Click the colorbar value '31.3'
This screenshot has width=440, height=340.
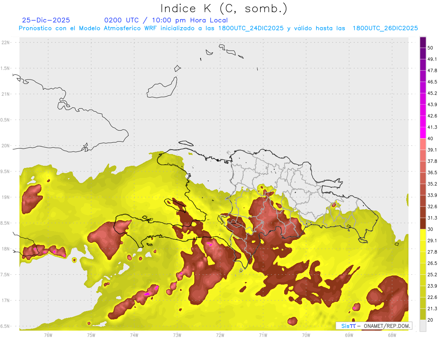click(x=432, y=218)
